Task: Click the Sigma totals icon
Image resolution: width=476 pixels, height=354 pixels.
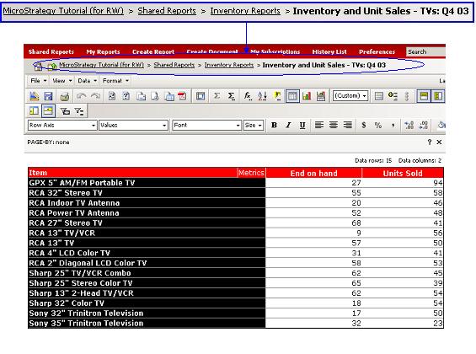Action: point(217,96)
